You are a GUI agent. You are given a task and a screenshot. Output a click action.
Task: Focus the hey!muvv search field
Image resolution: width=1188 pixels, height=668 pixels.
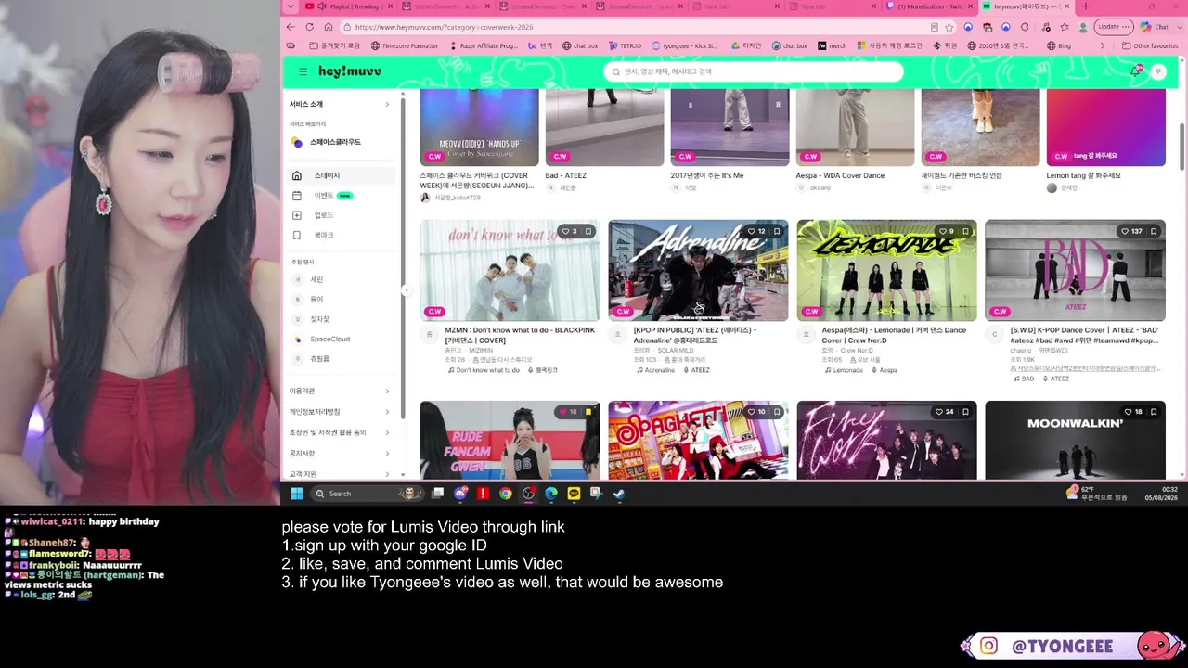(x=753, y=71)
